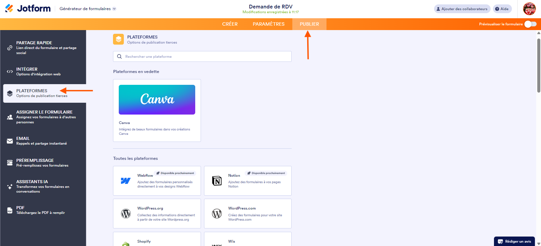Select the PUBLIER tab
The width and height of the screenshot is (541, 246).
point(309,24)
